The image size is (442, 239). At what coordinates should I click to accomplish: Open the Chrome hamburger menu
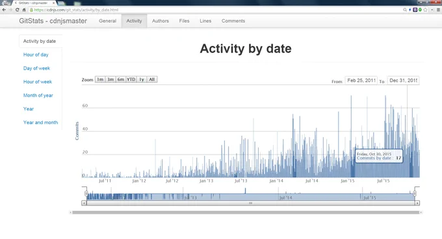tap(438, 10)
